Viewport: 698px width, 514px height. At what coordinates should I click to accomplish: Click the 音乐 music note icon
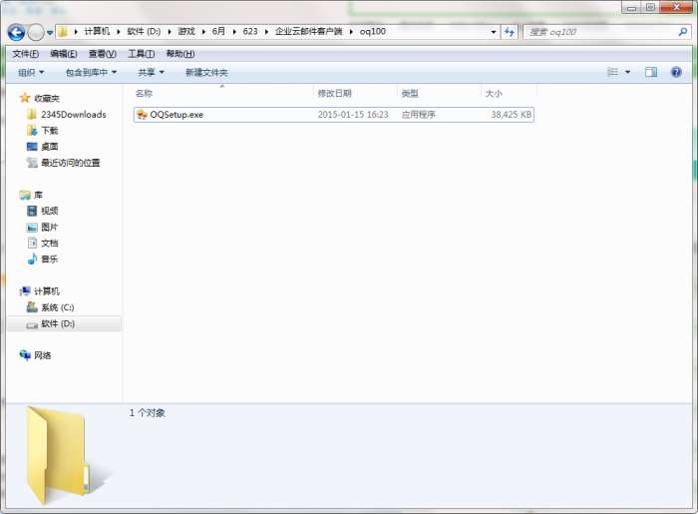(32, 258)
